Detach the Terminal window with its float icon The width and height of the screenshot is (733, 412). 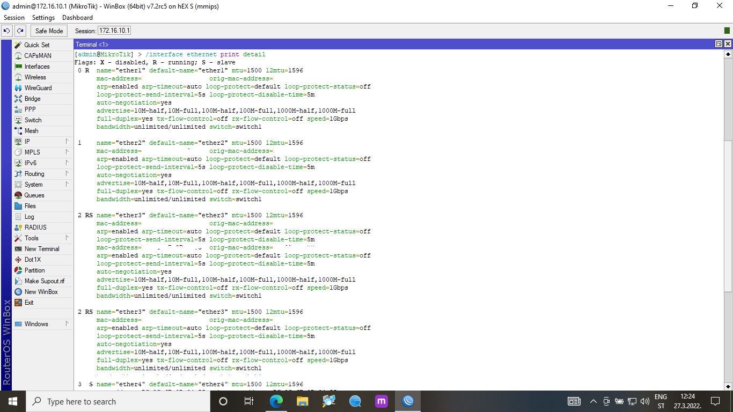(x=719, y=44)
